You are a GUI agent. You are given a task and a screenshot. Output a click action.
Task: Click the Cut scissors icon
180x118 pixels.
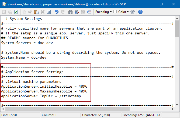click(x=30, y=12)
